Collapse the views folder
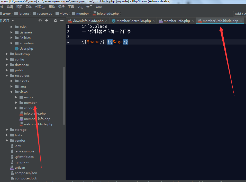The image size is (246, 182). coord(12,92)
